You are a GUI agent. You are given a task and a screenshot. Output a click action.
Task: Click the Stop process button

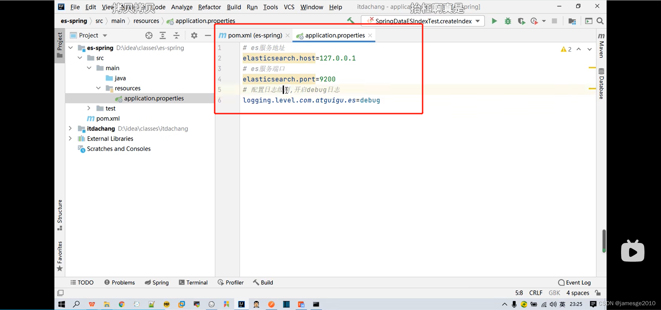tap(554, 21)
